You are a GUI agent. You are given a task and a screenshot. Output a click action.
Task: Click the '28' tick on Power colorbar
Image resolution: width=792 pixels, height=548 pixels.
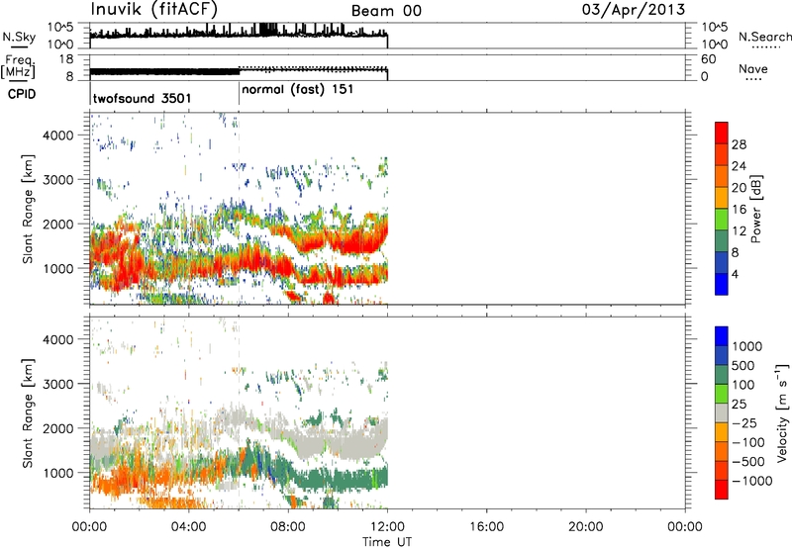(x=739, y=144)
